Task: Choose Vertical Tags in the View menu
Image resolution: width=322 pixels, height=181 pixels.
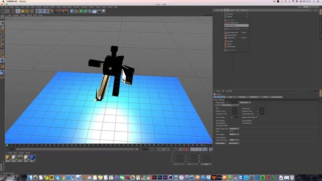Action: [x=236, y=47]
